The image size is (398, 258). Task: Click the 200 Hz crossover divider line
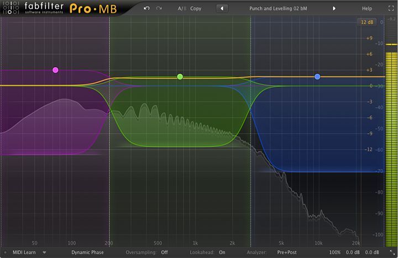pos(109,130)
